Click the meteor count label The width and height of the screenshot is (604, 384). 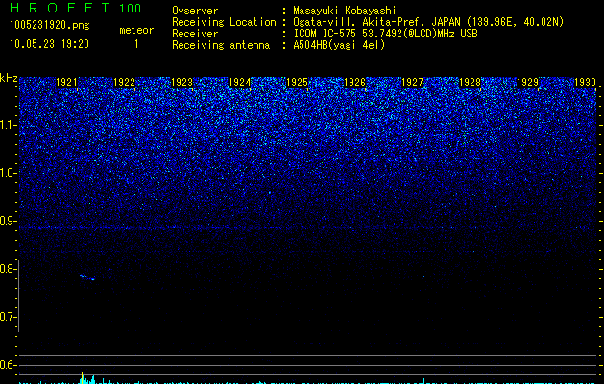pyautogui.click(x=136, y=30)
